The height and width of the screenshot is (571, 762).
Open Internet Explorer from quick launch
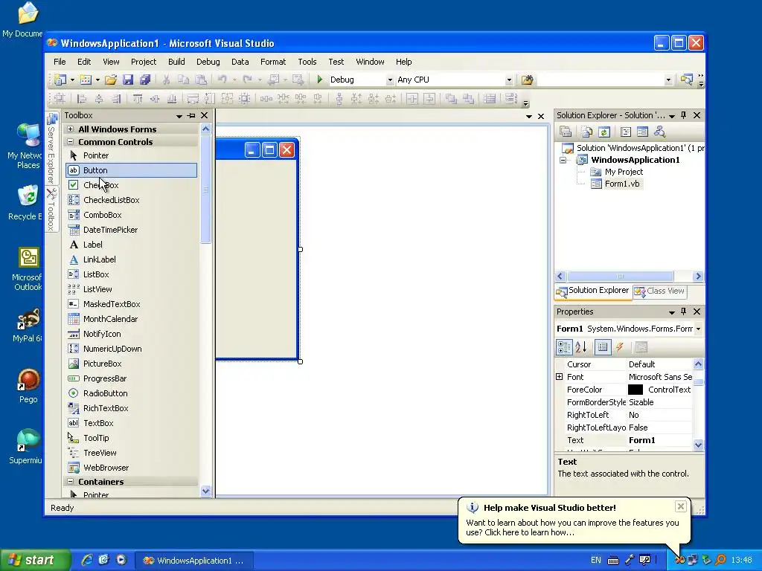[87, 560]
